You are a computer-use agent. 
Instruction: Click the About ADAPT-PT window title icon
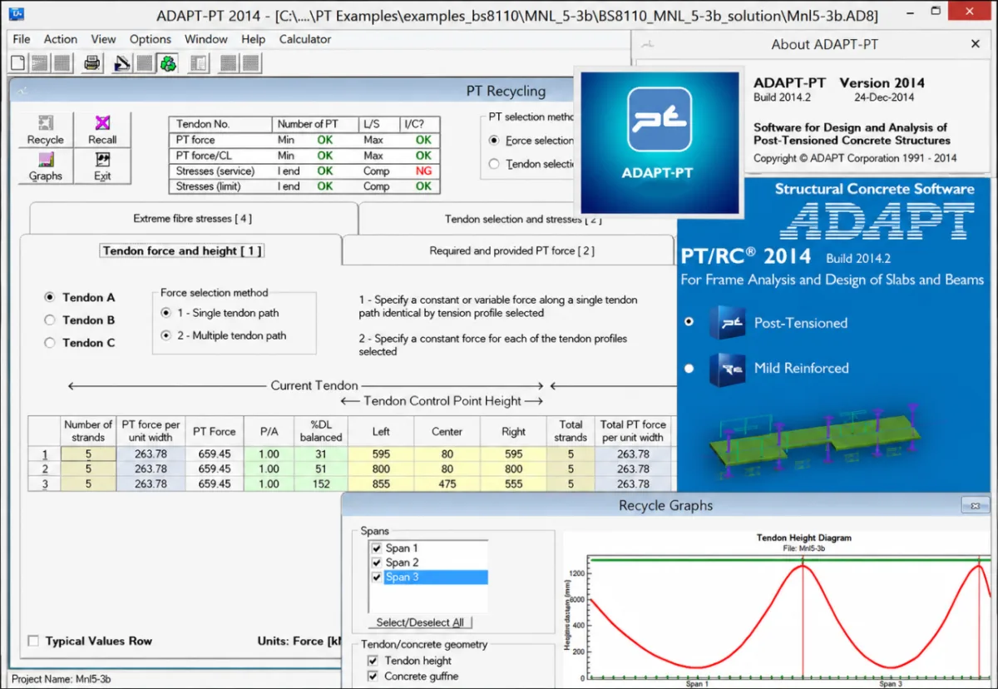click(648, 44)
